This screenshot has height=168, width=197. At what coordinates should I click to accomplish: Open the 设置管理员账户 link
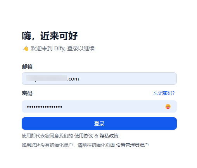pos(132,145)
